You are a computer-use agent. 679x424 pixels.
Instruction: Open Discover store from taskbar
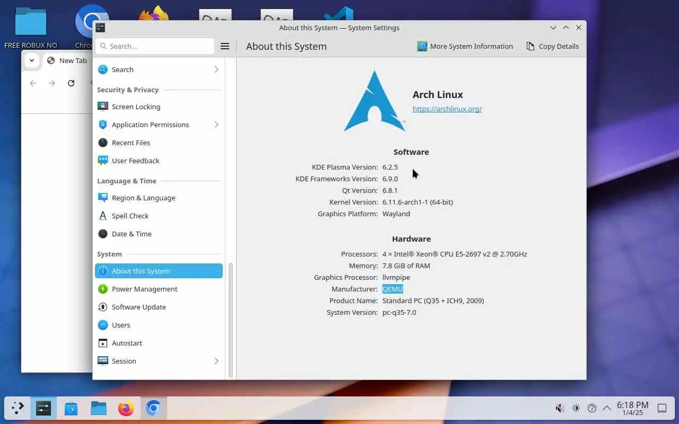(x=71, y=408)
